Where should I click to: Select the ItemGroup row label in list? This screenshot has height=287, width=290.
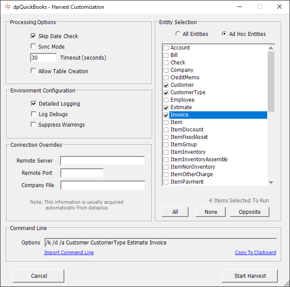(x=183, y=145)
